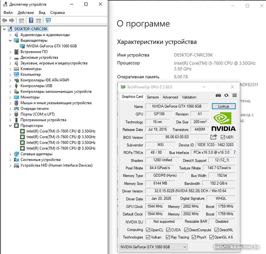This screenshot has height=254, width=266.
Task: Click the DESKTOP-CNRC39K computer root icon
Action: 10,29
